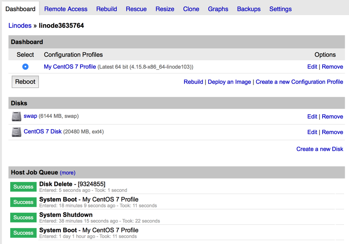This screenshot has width=349, height=244.
Task: Go to the Backups tab
Action: click(x=249, y=9)
